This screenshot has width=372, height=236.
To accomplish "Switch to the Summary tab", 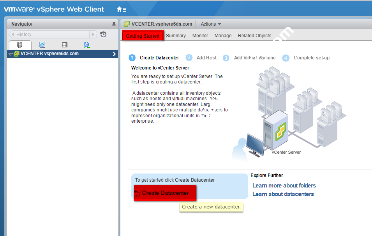I will tap(176, 36).
